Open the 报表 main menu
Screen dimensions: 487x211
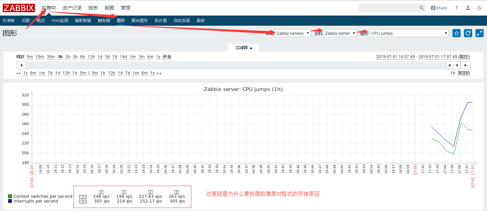pyautogui.click(x=93, y=8)
